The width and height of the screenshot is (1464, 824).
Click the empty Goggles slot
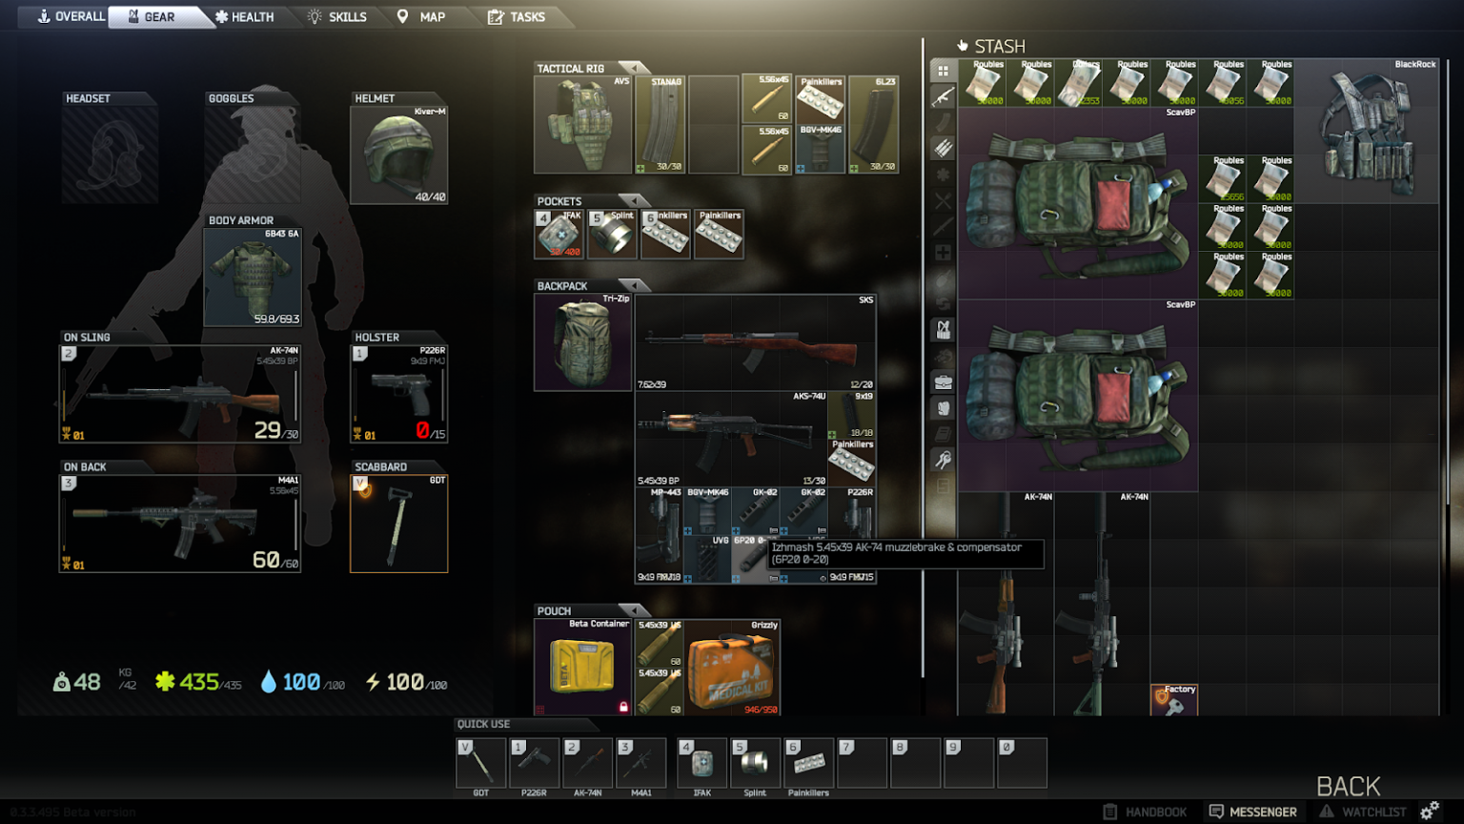[x=253, y=154]
